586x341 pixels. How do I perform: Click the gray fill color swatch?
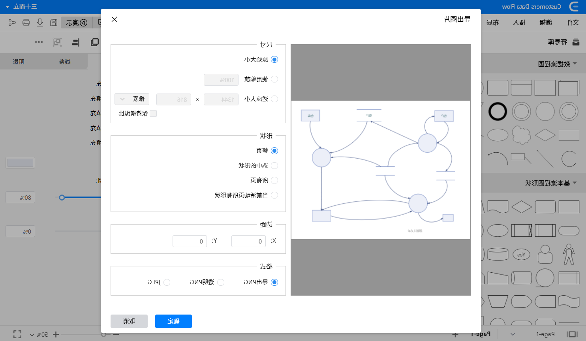pos(20,163)
